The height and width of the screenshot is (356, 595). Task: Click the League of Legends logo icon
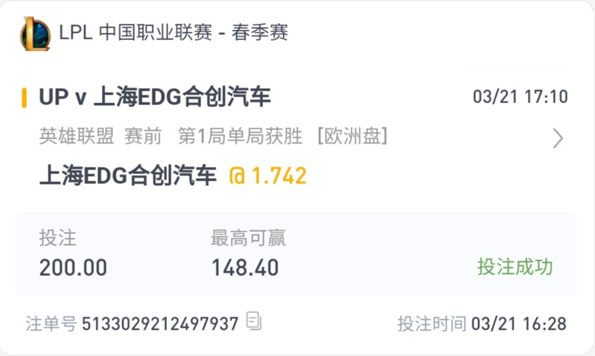pyautogui.click(x=36, y=33)
